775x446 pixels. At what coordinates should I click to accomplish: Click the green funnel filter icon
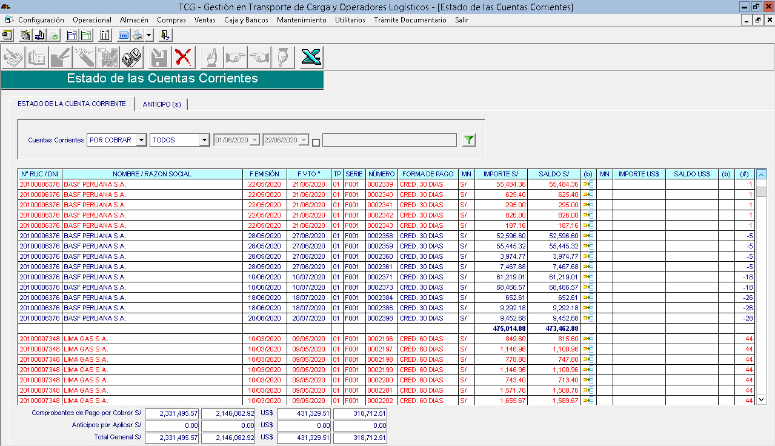point(468,140)
